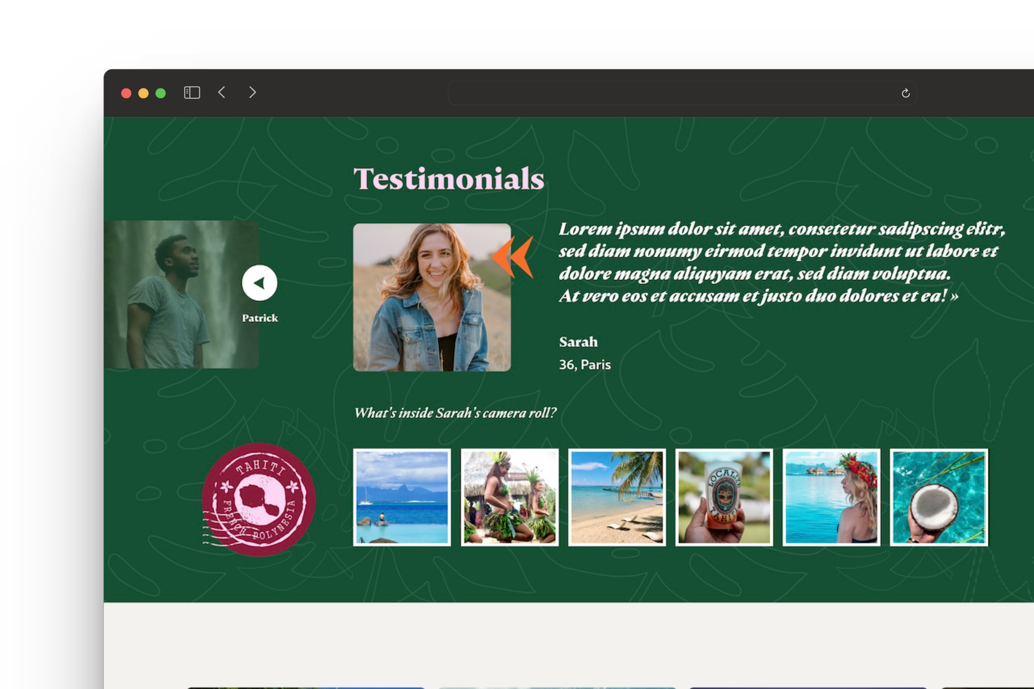Open the coconut over turquoise water thumbnail
Viewport: 1034px width, 689px height.
pyautogui.click(x=939, y=497)
